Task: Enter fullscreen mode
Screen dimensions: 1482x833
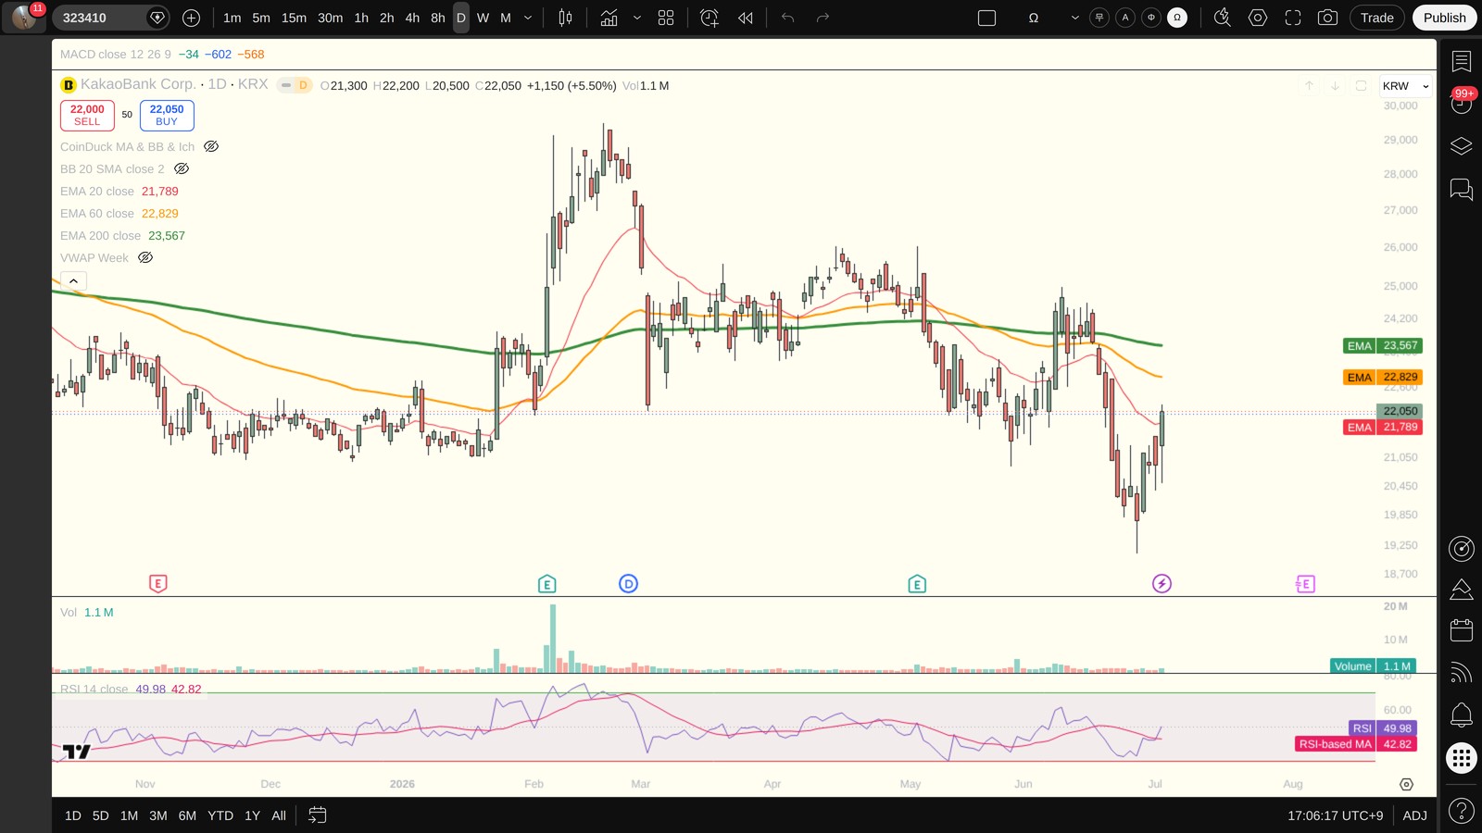Action: point(1293,18)
